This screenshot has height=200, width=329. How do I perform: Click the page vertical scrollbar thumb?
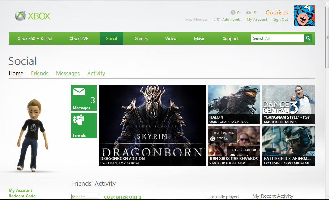point(327,37)
